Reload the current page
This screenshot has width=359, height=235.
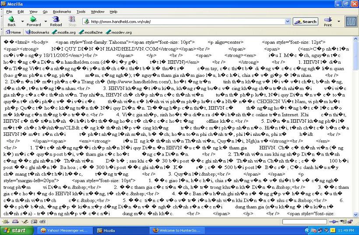(56, 21)
